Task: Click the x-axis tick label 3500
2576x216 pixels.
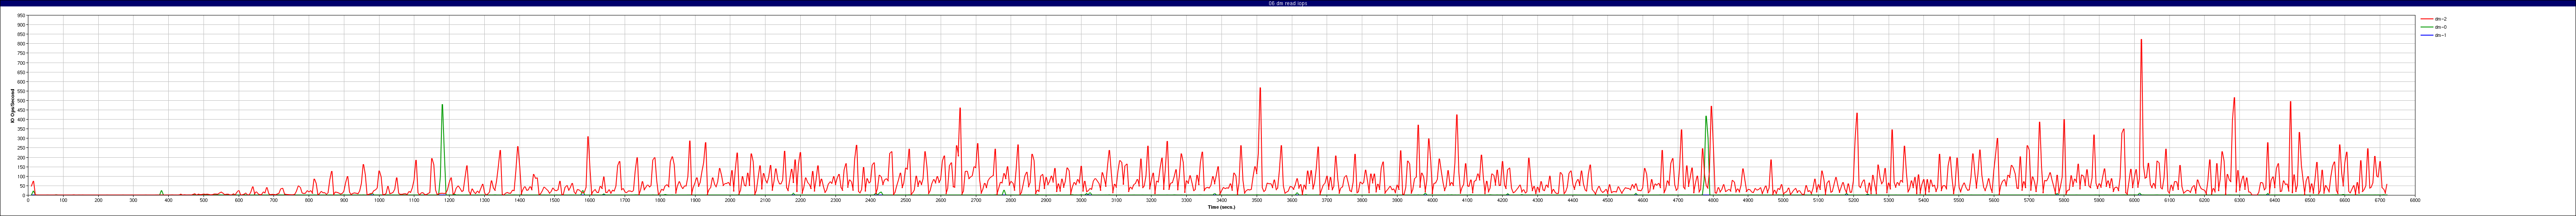Action: point(1257,200)
